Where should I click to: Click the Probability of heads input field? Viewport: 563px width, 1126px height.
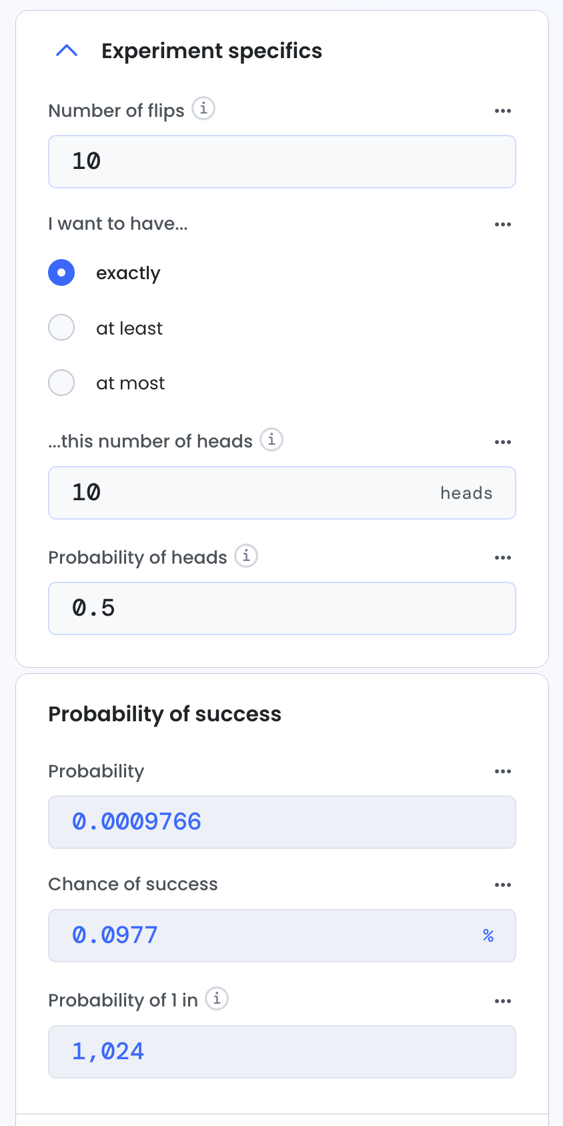point(282,608)
